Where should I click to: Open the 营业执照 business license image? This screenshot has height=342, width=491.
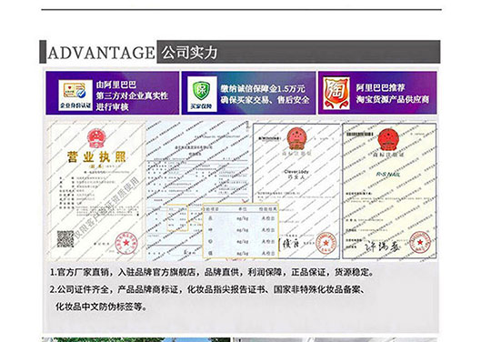95,190
